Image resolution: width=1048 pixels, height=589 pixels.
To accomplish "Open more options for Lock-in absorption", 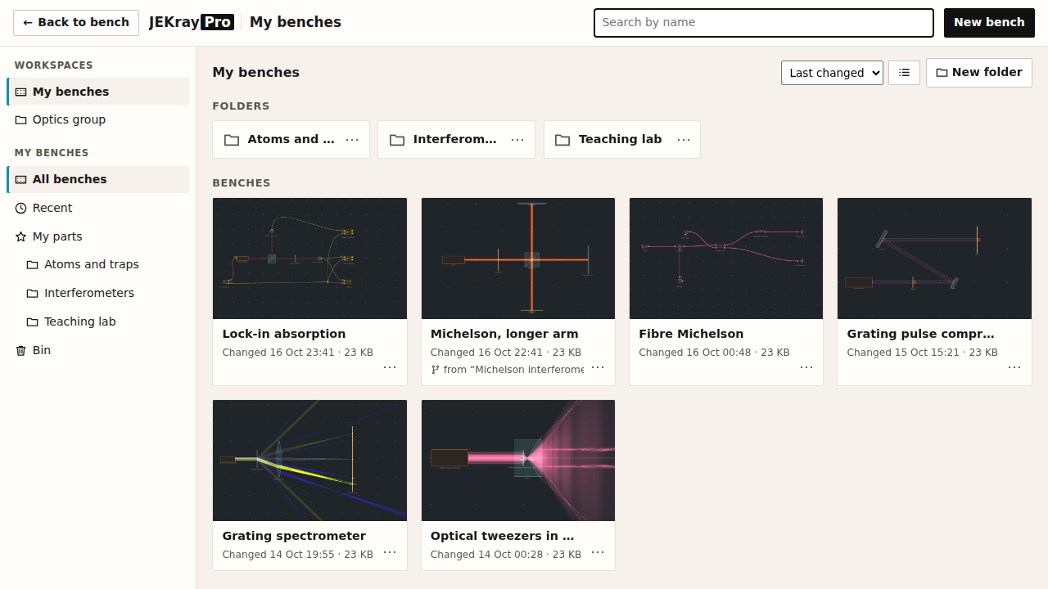I will point(390,367).
